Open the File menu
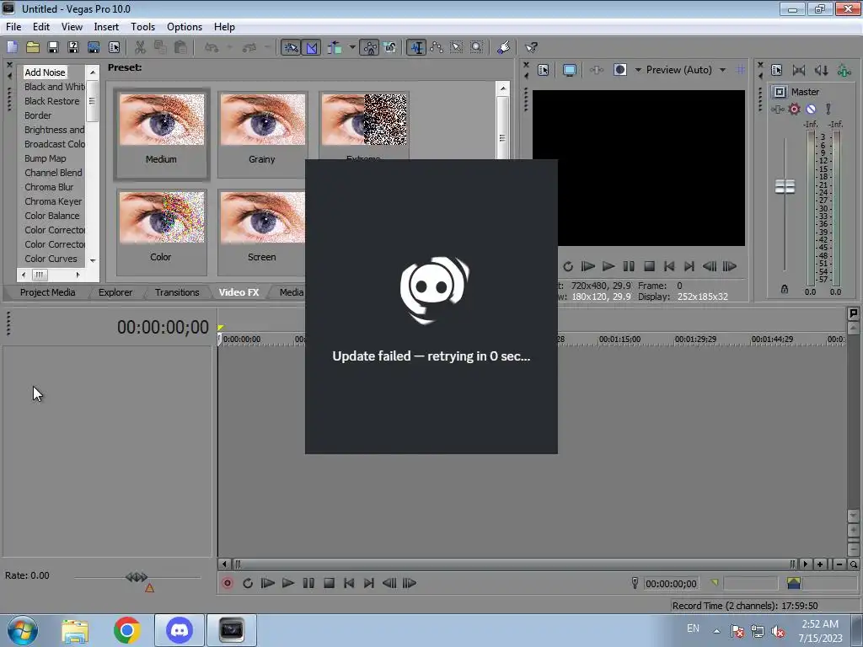Image resolution: width=863 pixels, height=647 pixels. [x=13, y=27]
